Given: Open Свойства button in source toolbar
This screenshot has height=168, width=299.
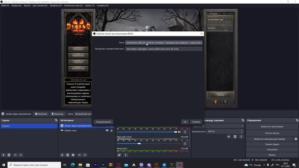Looking at the screenshot, I should point(41,114).
